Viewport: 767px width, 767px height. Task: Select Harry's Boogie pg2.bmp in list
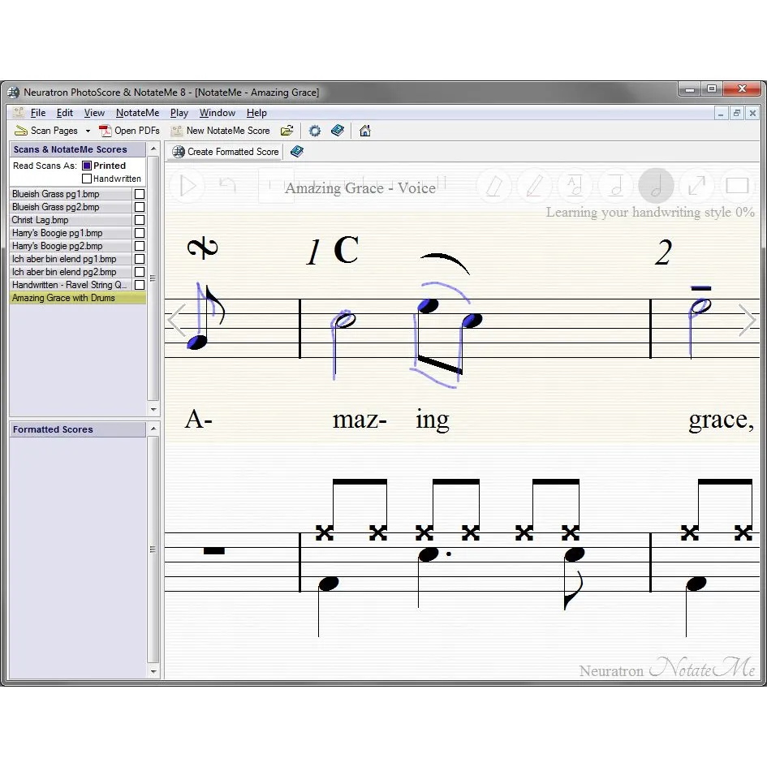pyautogui.click(x=71, y=246)
